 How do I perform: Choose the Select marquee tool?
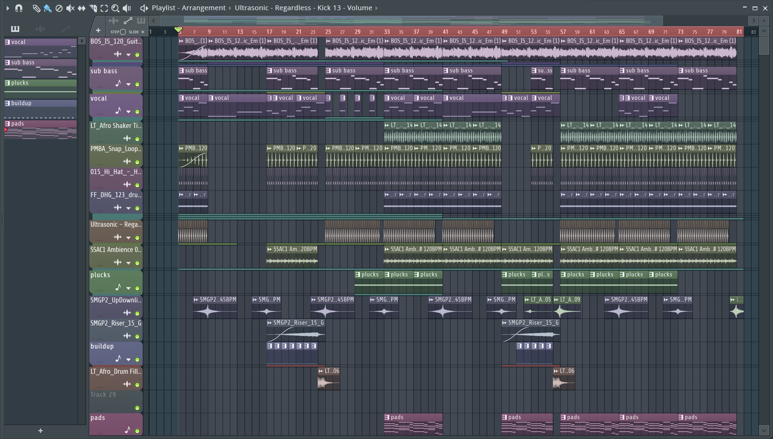pos(104,8)
